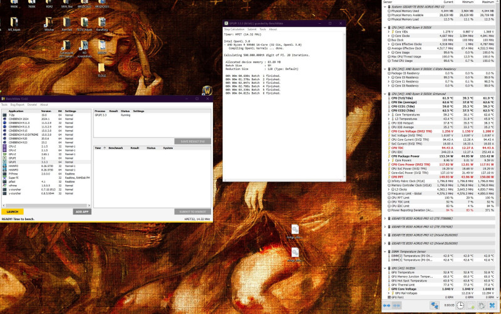Click the Total CPU Usage sensor row

[x=442, y=61]
